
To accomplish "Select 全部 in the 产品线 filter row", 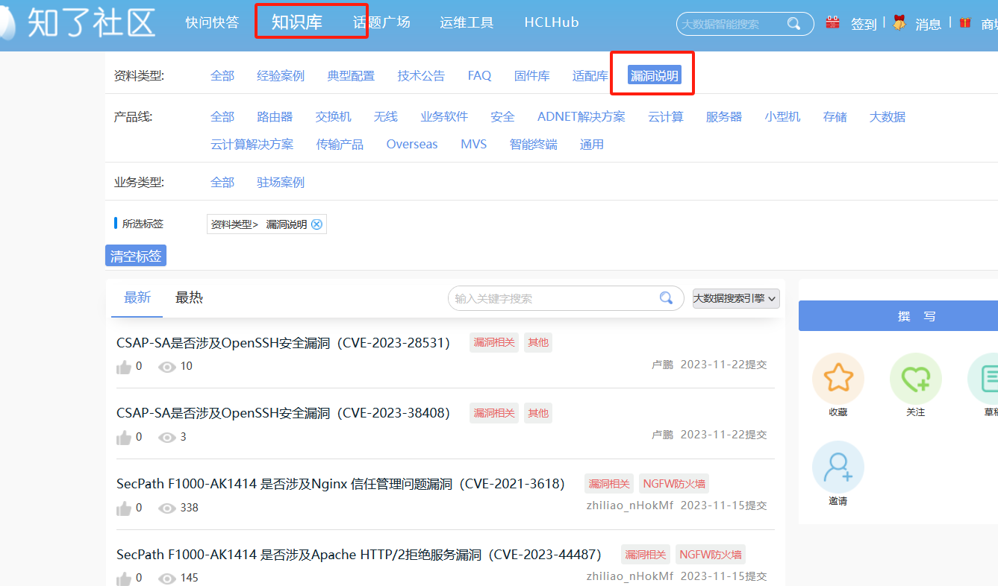I will (x=222, y=116).
